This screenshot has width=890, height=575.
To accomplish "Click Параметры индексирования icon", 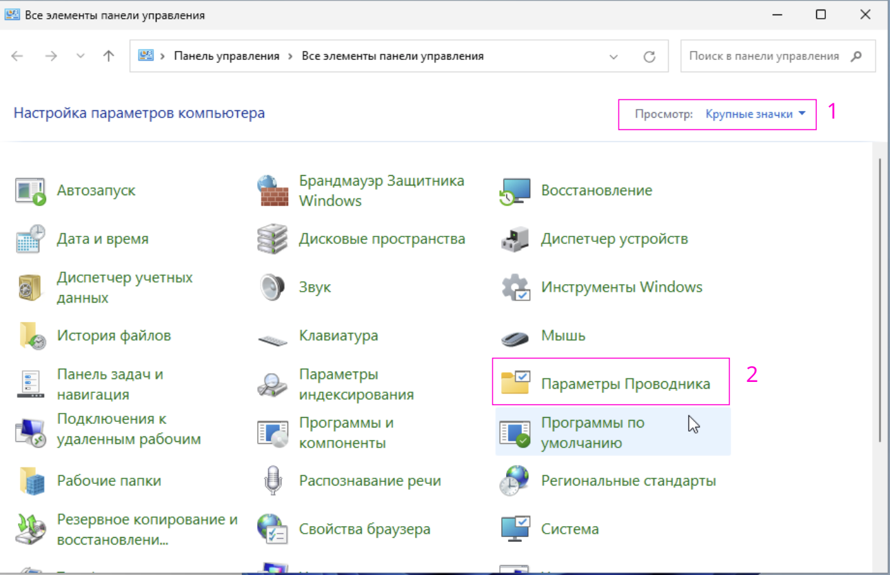I will pyautogui.click(x=273, y=384).
